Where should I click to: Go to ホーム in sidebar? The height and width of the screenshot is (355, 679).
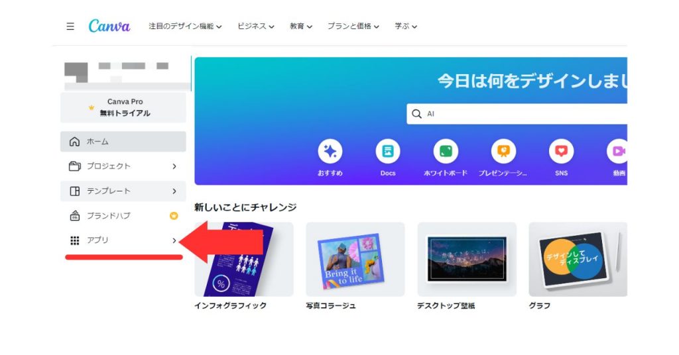(123, 142)
